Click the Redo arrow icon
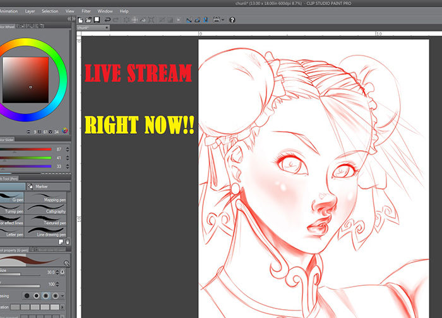Viewport: 442px width, 318px height. pos(116,20)
